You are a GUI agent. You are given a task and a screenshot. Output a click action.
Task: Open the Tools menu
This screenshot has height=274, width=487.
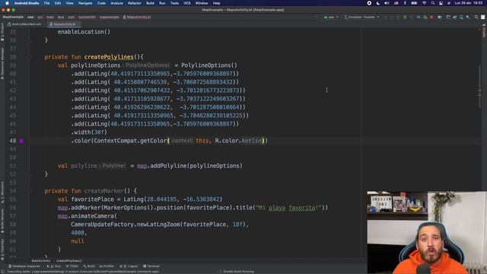174,3
